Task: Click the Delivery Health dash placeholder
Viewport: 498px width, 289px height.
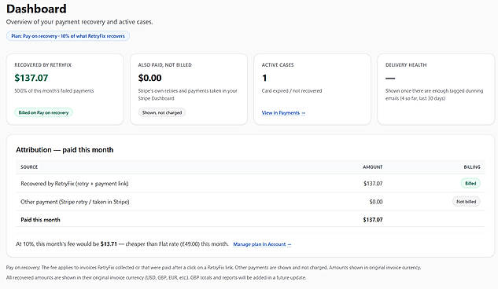Action: (390, 79)
